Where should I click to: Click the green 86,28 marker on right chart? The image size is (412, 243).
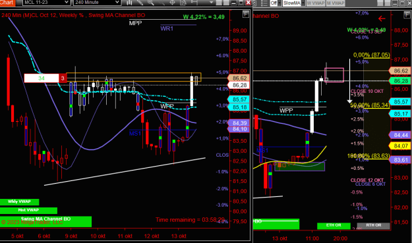(x=400, y=81)
